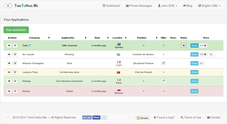Open the Contact link
Image resolution: width=227 pixels, height=124 pixels.
(x=214, y=117)
